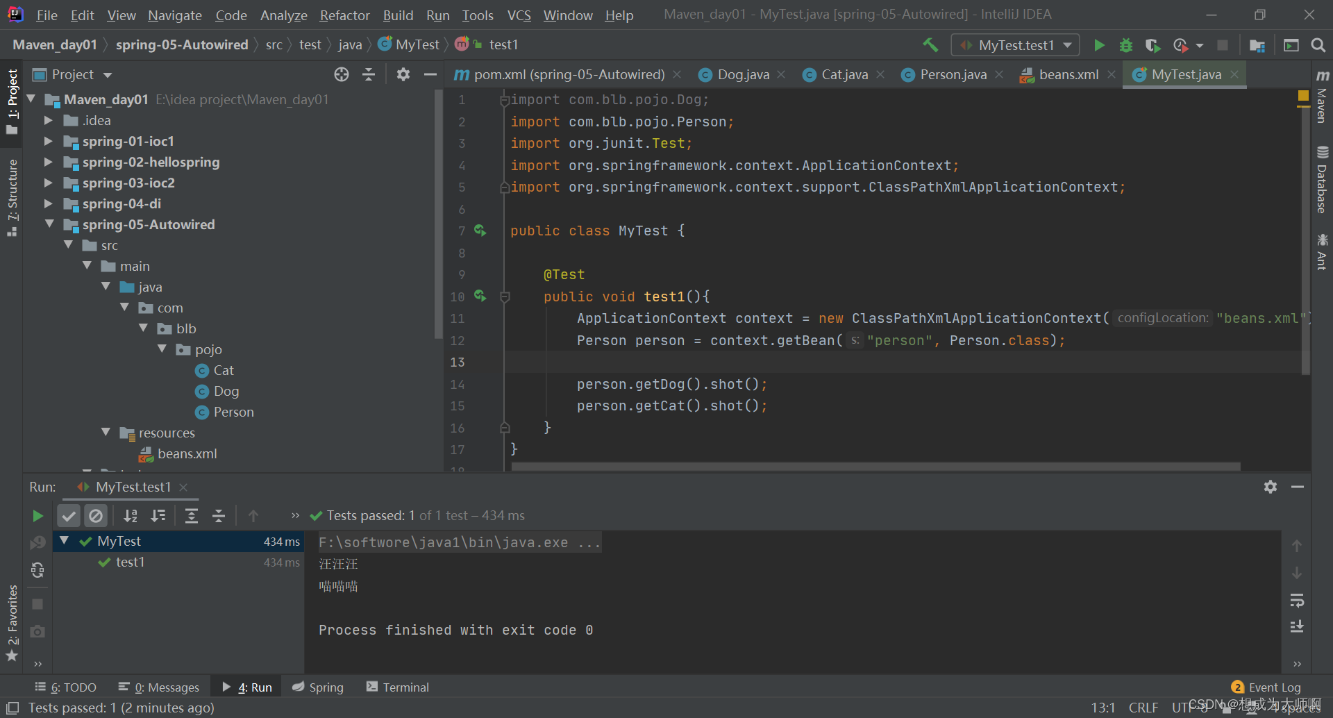Sort tests by duration icon
This screenshot has width=1333, height=718.
158,516
